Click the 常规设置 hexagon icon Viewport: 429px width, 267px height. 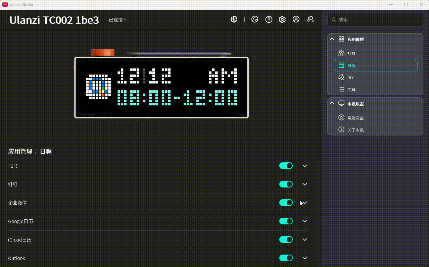pos(341,118)
